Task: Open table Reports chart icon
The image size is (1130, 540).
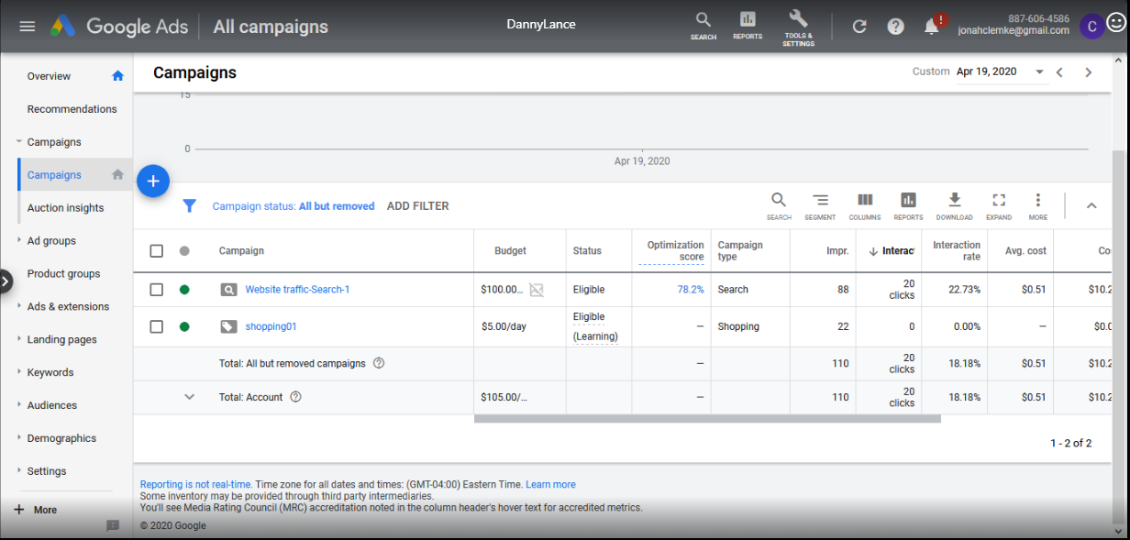Action: [908, 205]
